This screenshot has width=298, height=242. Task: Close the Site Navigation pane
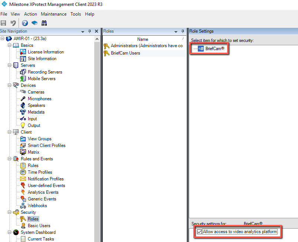(x=96, y=32)
